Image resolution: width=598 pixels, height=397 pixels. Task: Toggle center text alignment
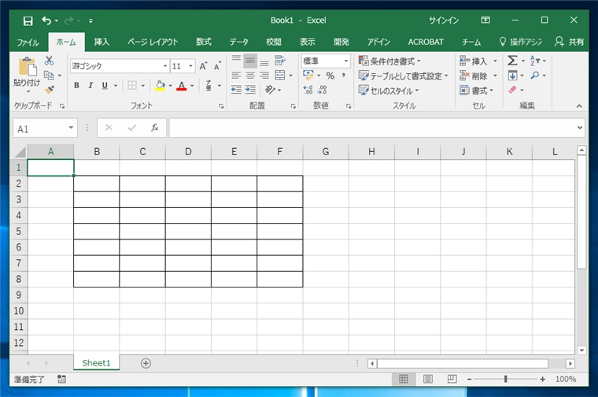click(x=250, y=75)
